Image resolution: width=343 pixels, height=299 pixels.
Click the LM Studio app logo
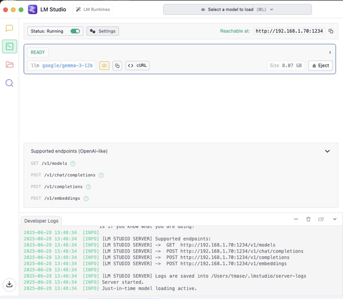click(33, 9)
